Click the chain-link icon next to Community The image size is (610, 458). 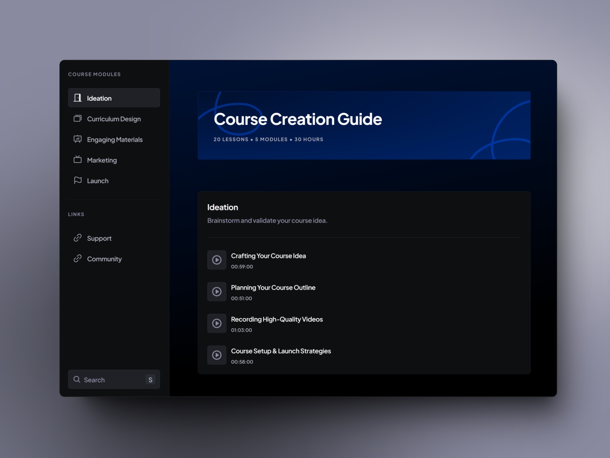[x=77, y=259]
